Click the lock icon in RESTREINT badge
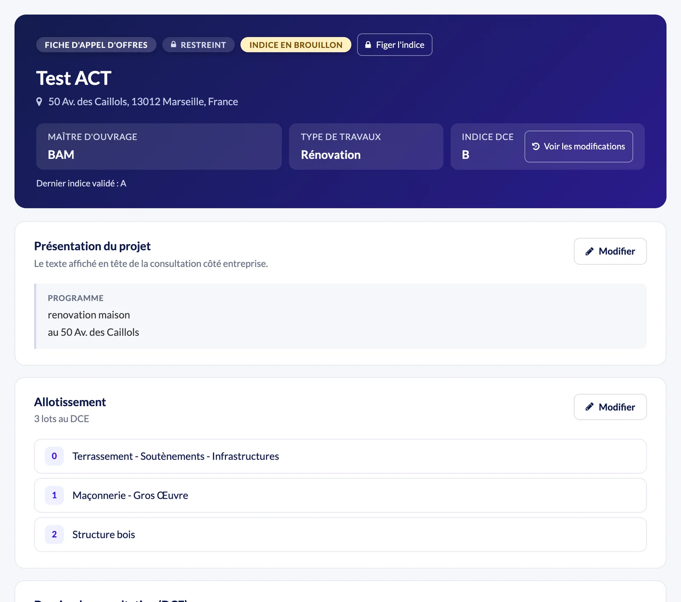The height and width of the screenshot is (602, 681). click(174, 44)
